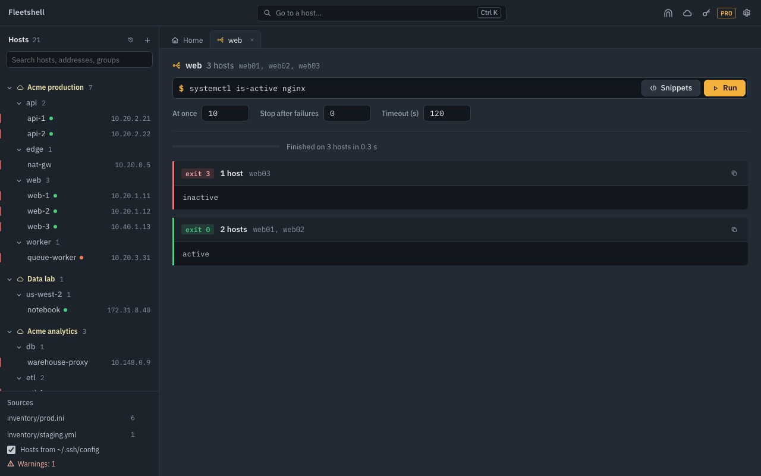This screenshot has width=761, height=476.
Task: Click the tunnels arch icon in header
Action: pos(668,13)
